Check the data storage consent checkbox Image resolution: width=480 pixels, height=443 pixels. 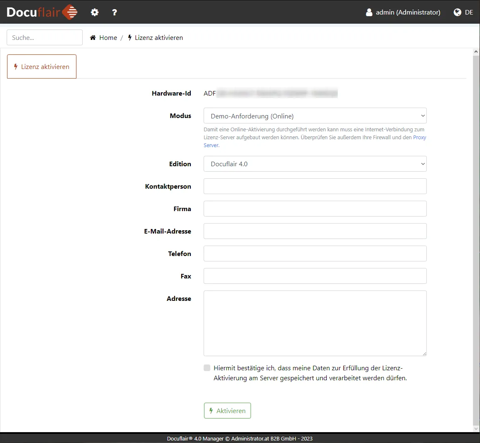coord(207,368)
